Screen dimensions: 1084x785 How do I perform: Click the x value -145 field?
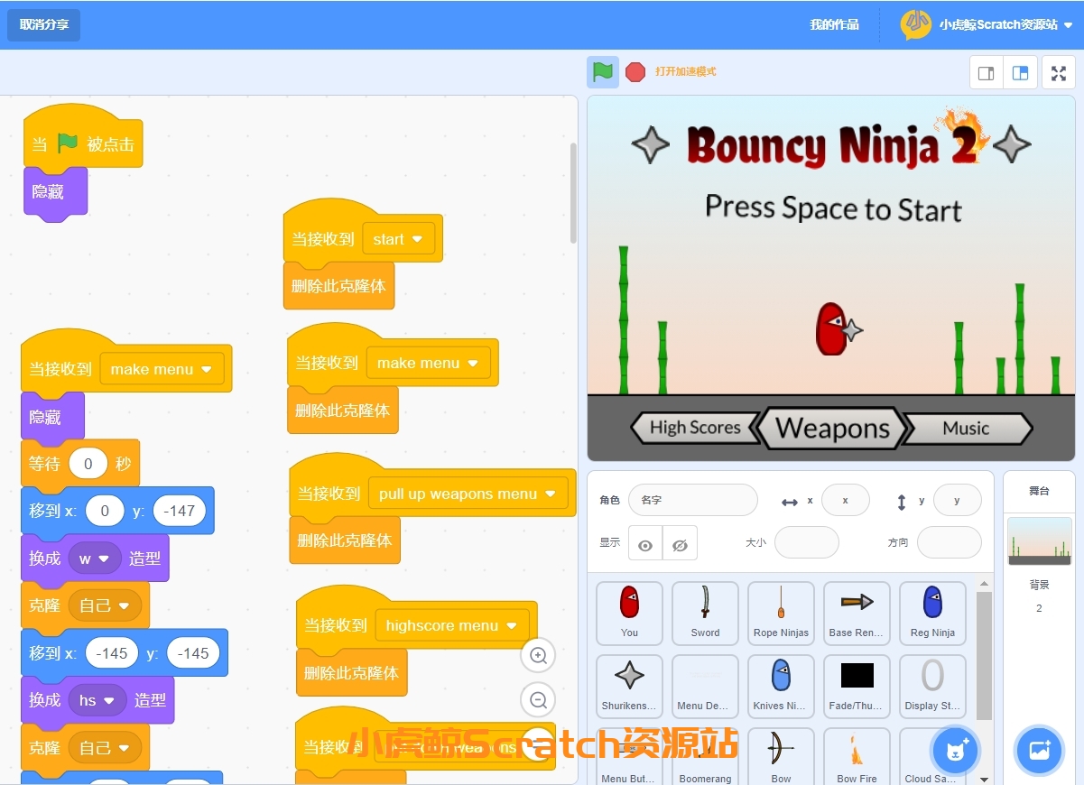click(112, 653)
